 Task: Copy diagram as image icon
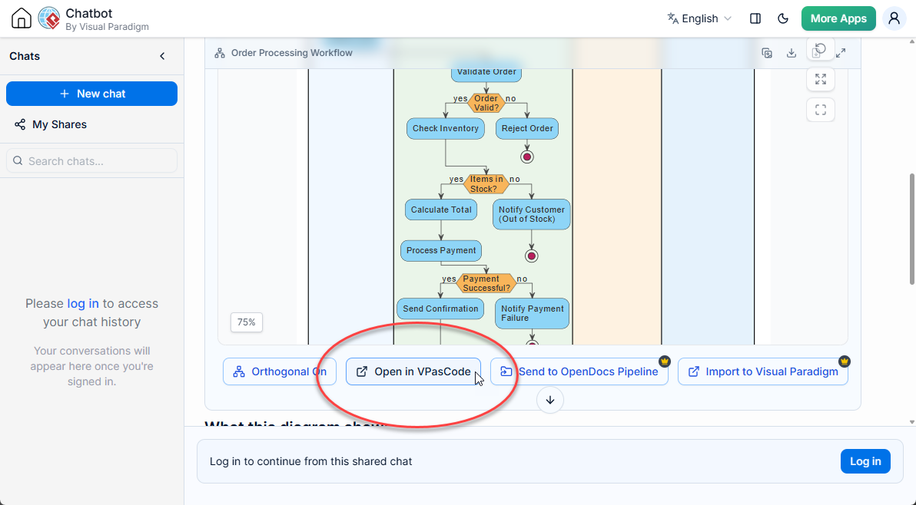(x=767, y=53)
